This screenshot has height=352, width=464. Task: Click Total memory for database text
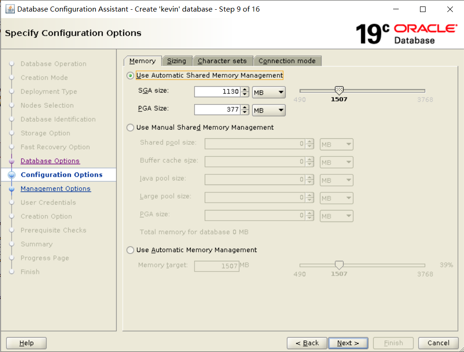194,232
